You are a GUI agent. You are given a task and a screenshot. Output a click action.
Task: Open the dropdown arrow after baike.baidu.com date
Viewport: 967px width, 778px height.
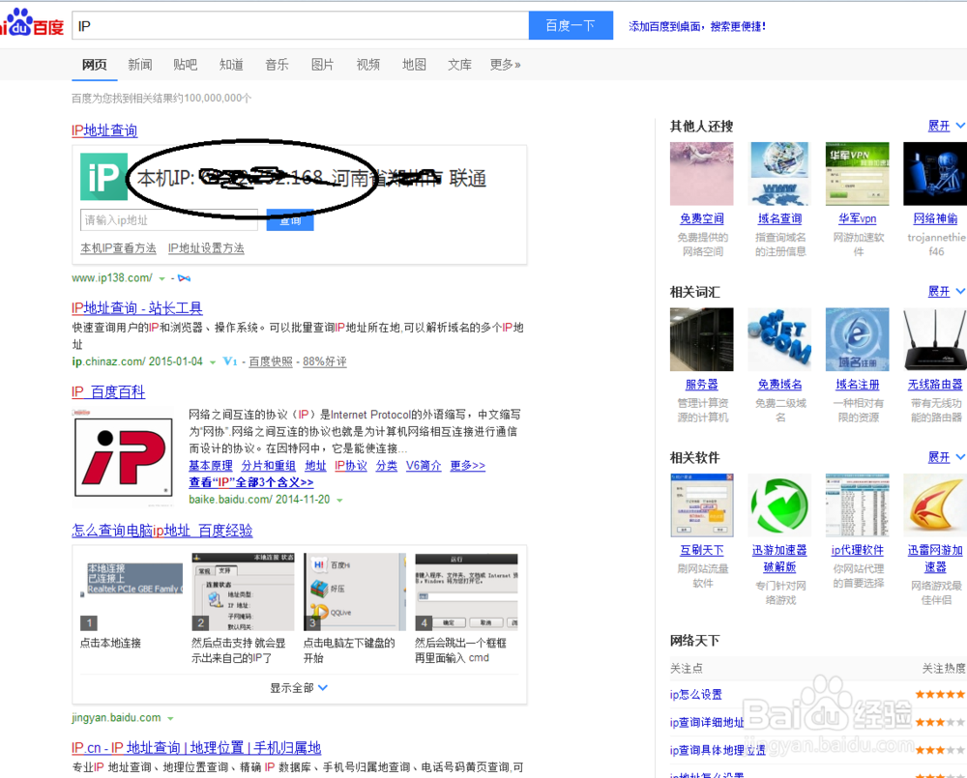click(x=339, y=500)
